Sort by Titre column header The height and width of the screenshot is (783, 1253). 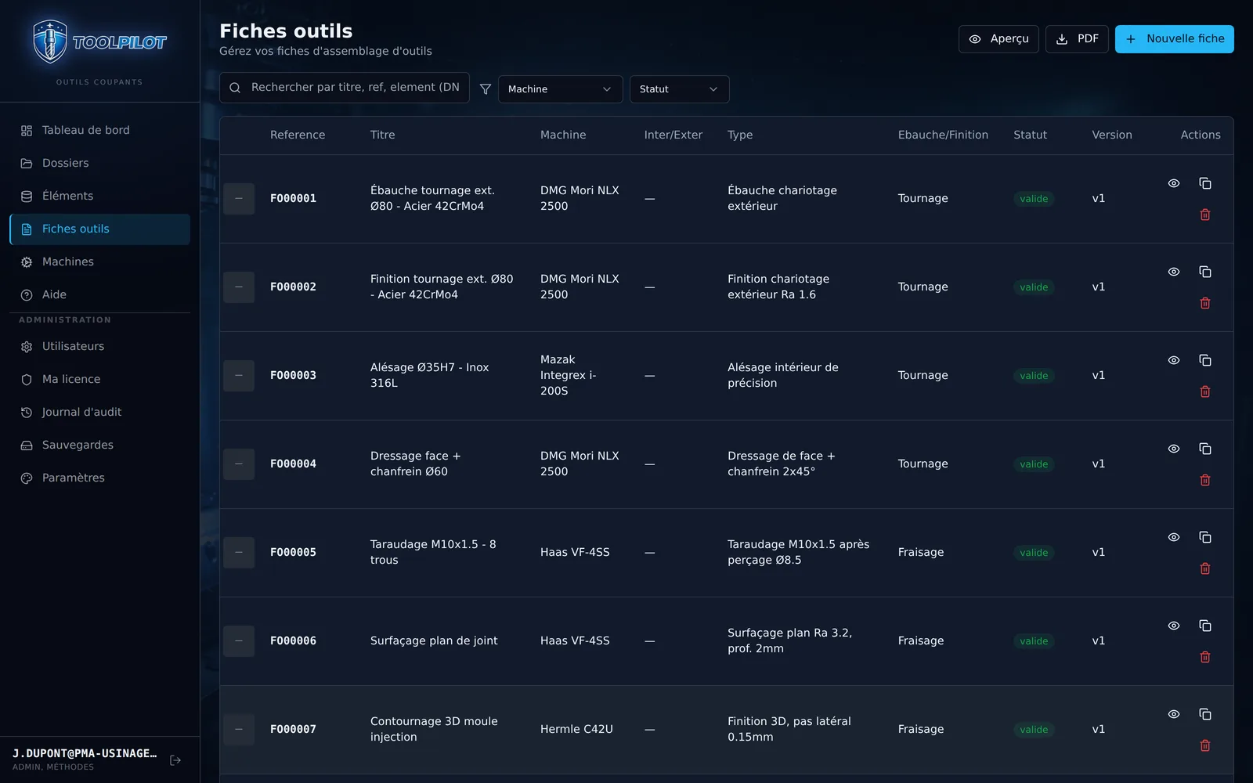tap(383, 135)
